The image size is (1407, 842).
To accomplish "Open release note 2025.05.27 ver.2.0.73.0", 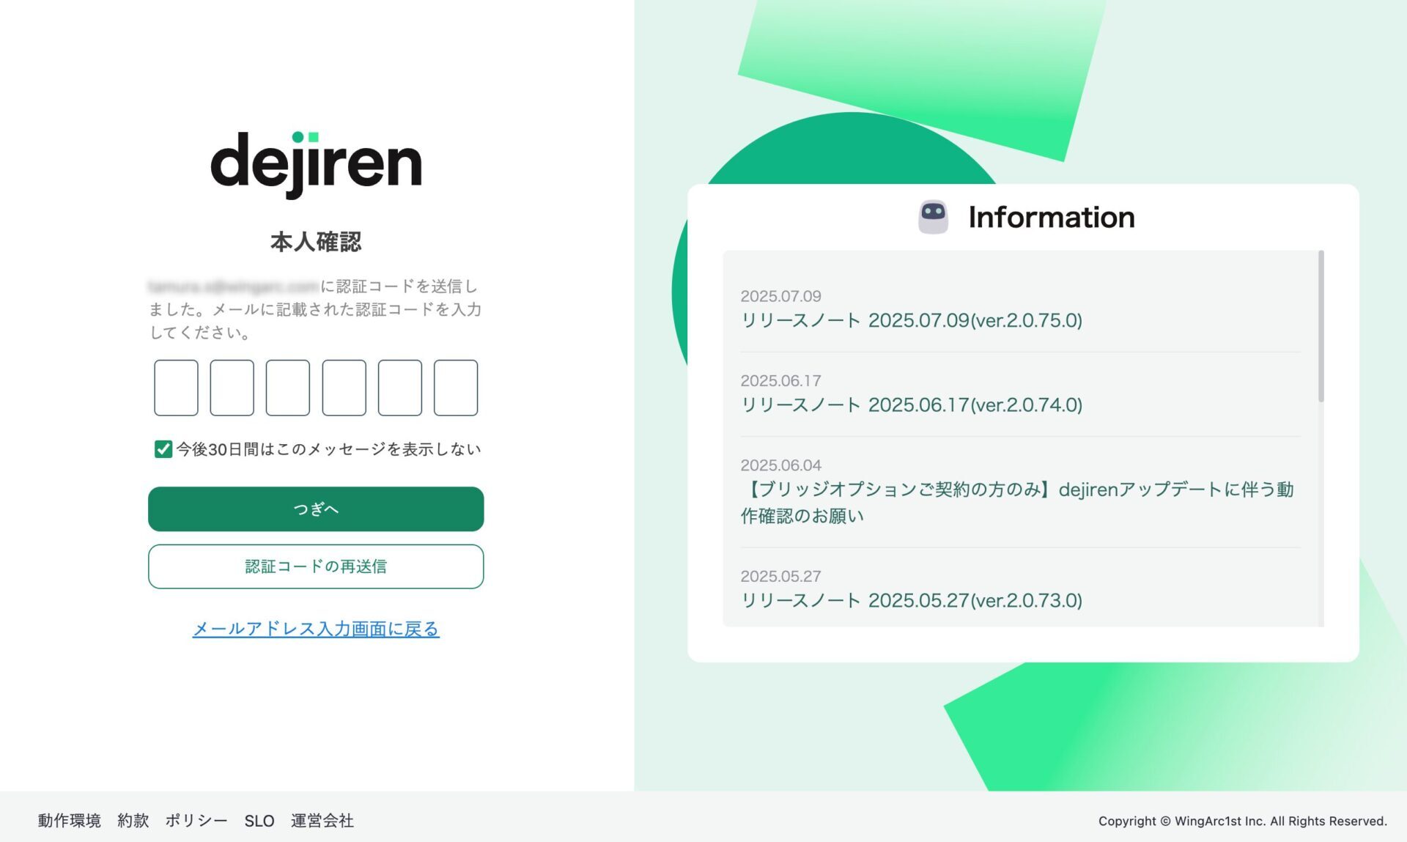I will coord(911,600).
